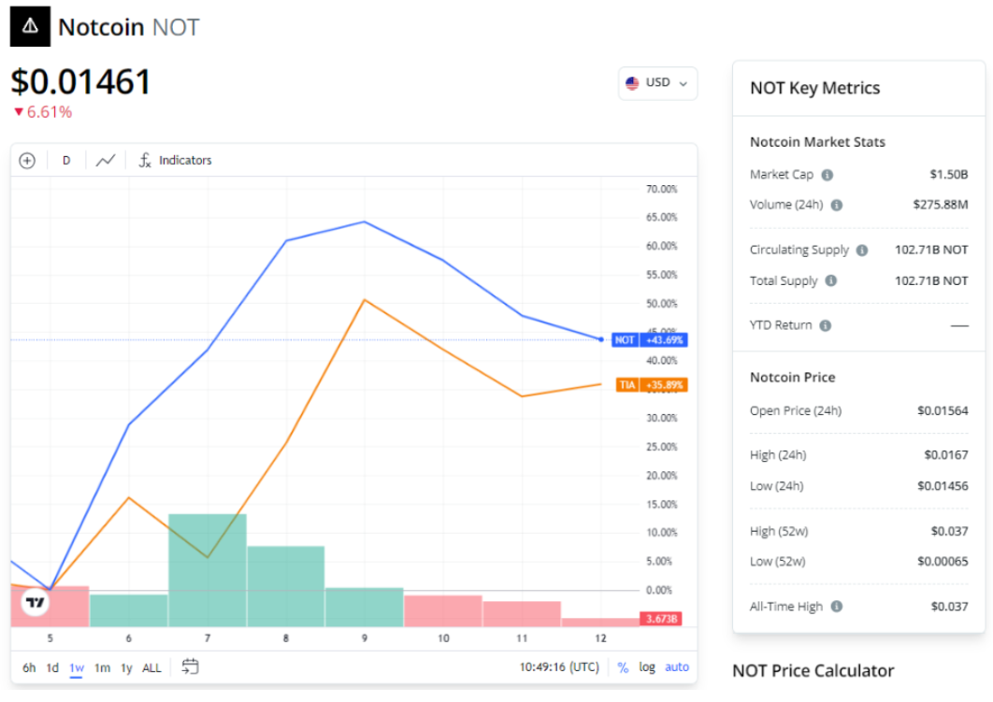This screenshot has width=993, height=702.
Task: Click the 3.673B volume label
Action: [x=661, y=619]
